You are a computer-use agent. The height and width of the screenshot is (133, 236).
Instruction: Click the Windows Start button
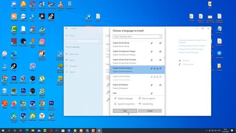point(3,130)
